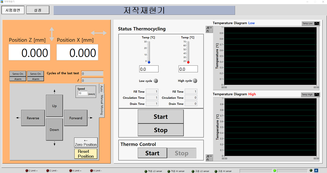
Task: Click the Speed input field
Action: click(83, 93)
